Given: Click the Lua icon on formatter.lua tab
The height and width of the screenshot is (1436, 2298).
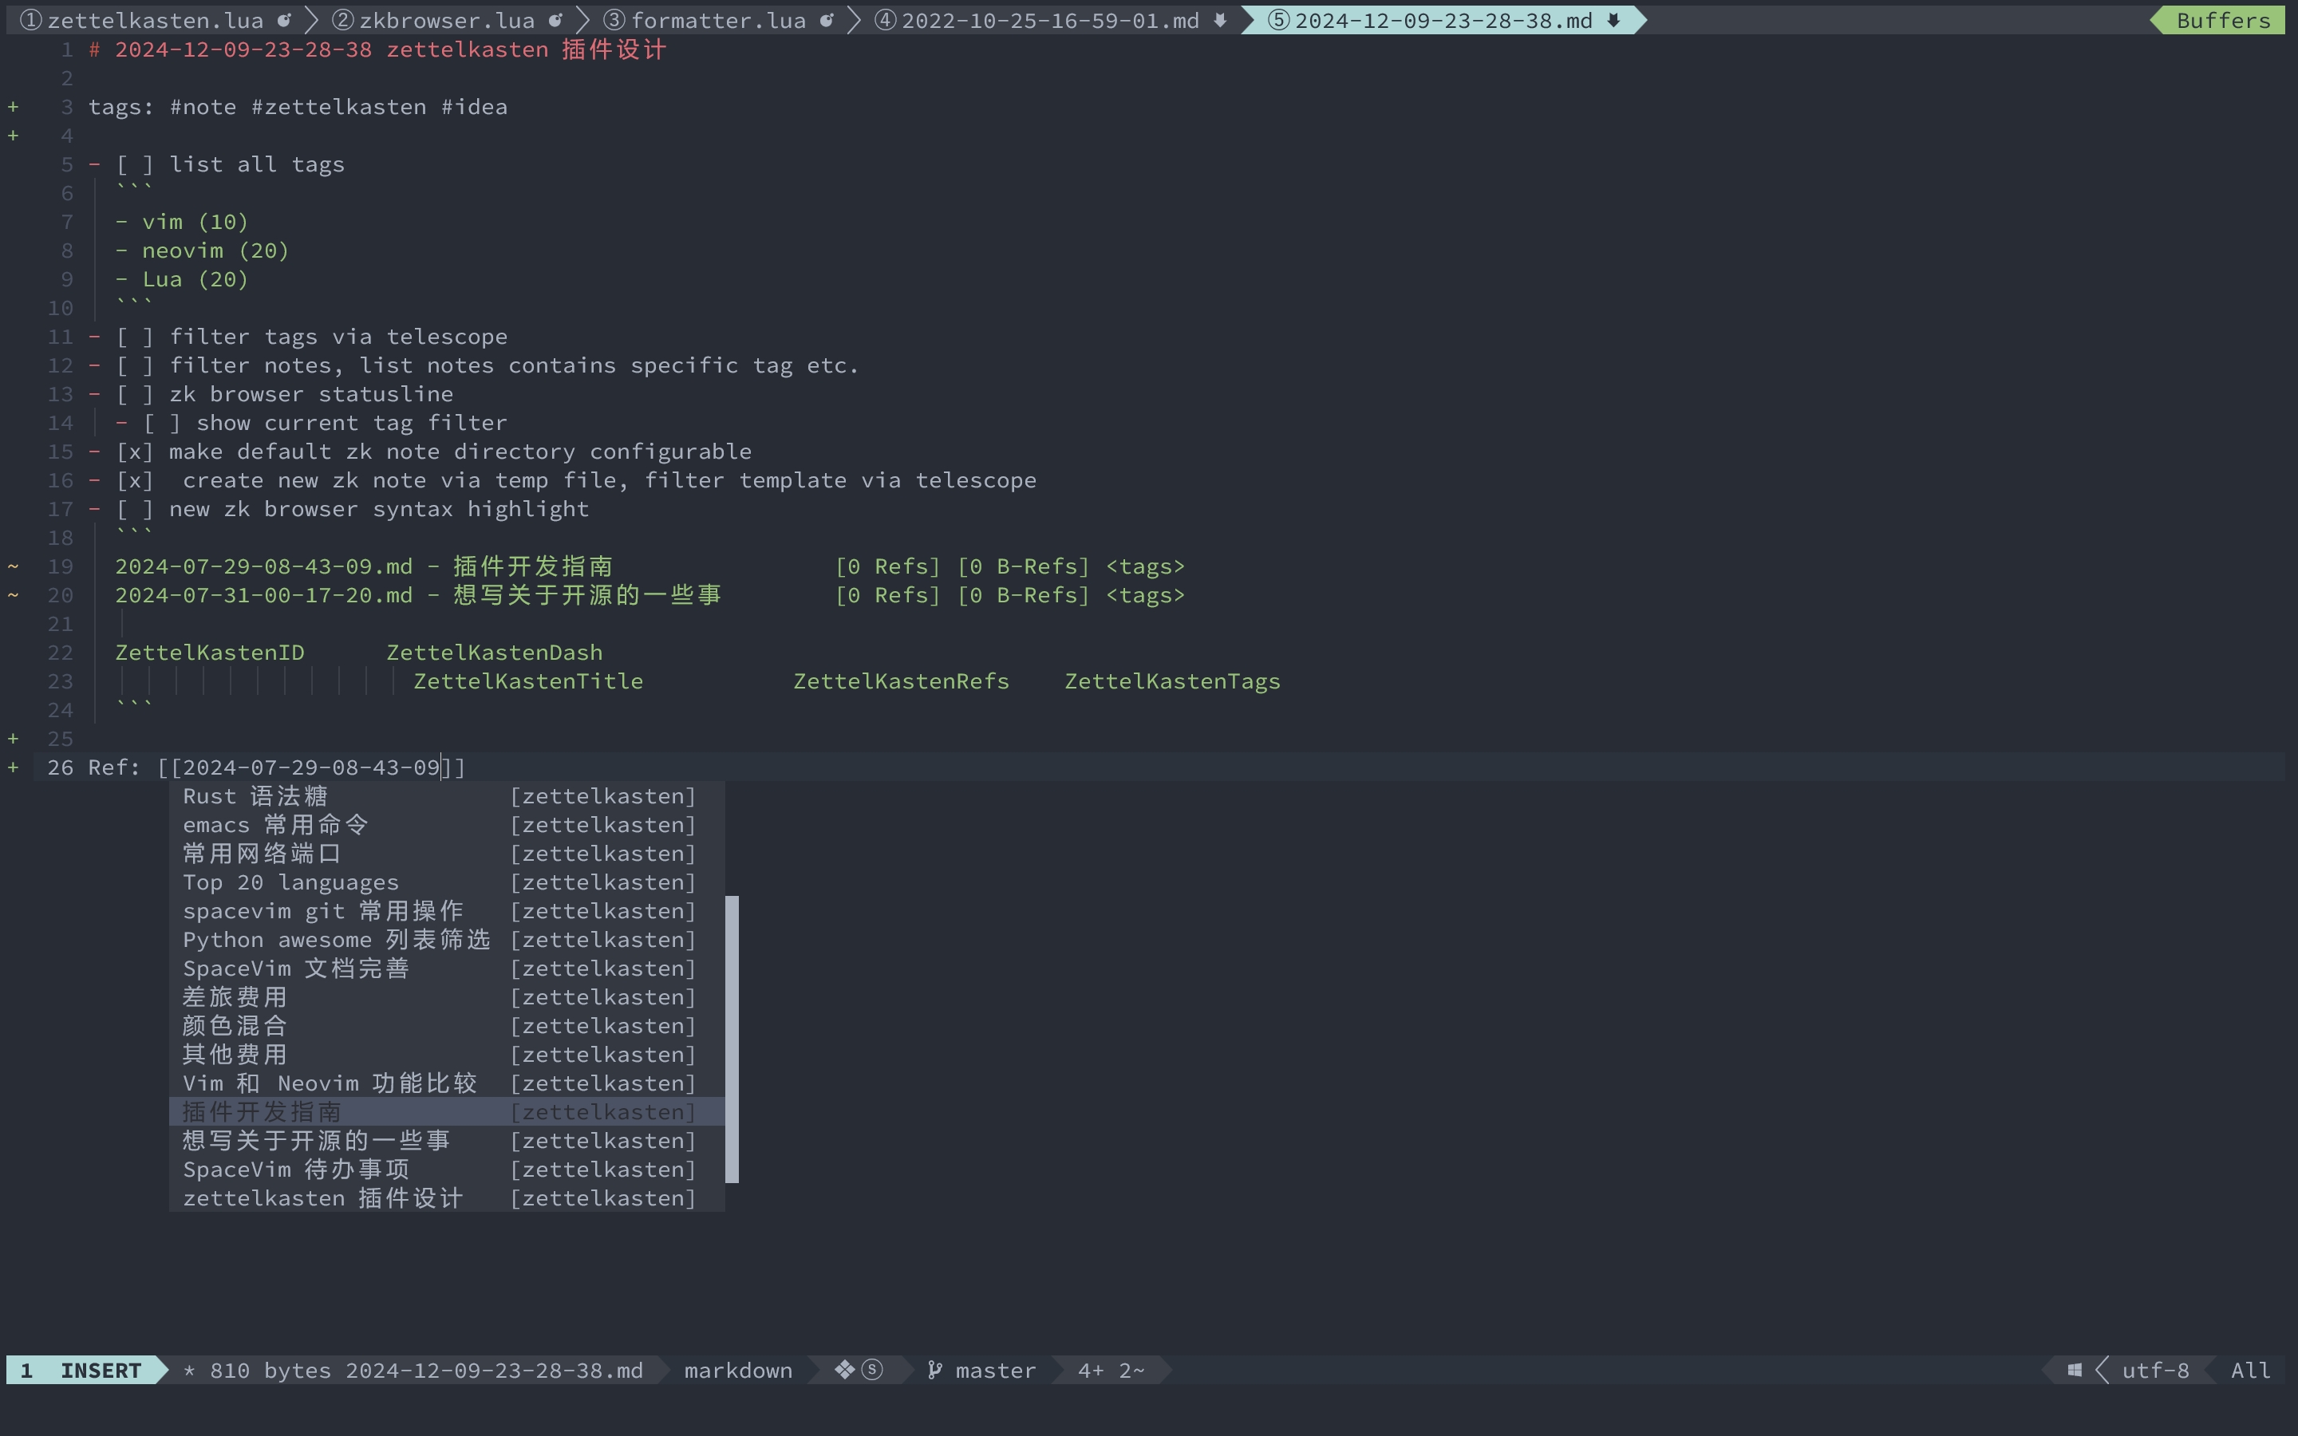Looking at the screenshot, I should (x=827, y=20).
